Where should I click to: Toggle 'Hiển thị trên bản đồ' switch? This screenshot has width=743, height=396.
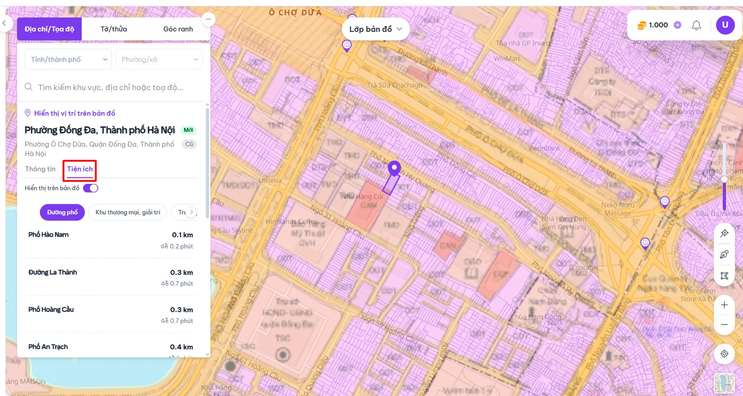91,188
